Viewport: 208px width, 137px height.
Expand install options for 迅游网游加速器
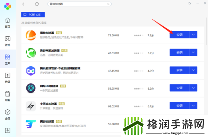[193, 53]
